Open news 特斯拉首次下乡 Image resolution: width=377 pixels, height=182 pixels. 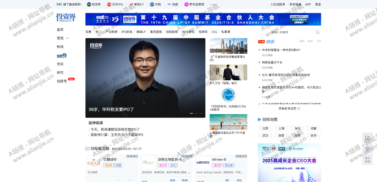[272, 63]
